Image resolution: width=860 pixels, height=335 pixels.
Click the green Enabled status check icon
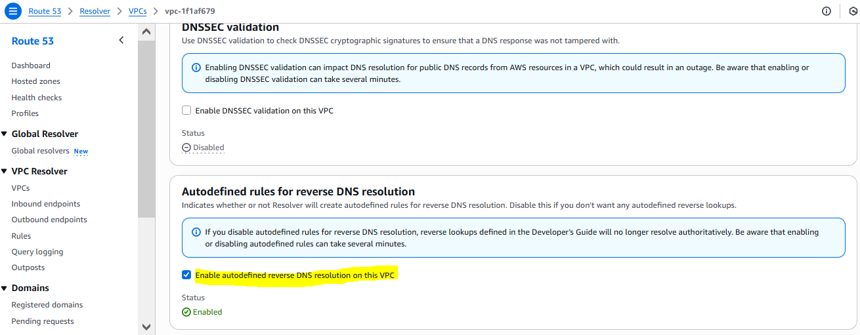(x=186, y=312)
